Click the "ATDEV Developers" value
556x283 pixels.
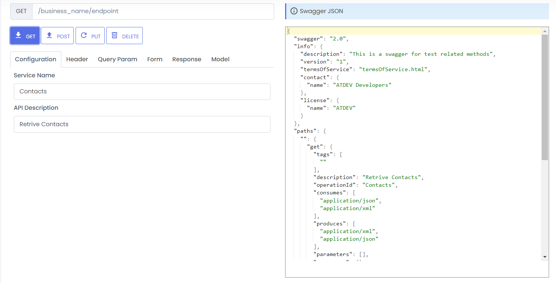(x=362, y=85)
